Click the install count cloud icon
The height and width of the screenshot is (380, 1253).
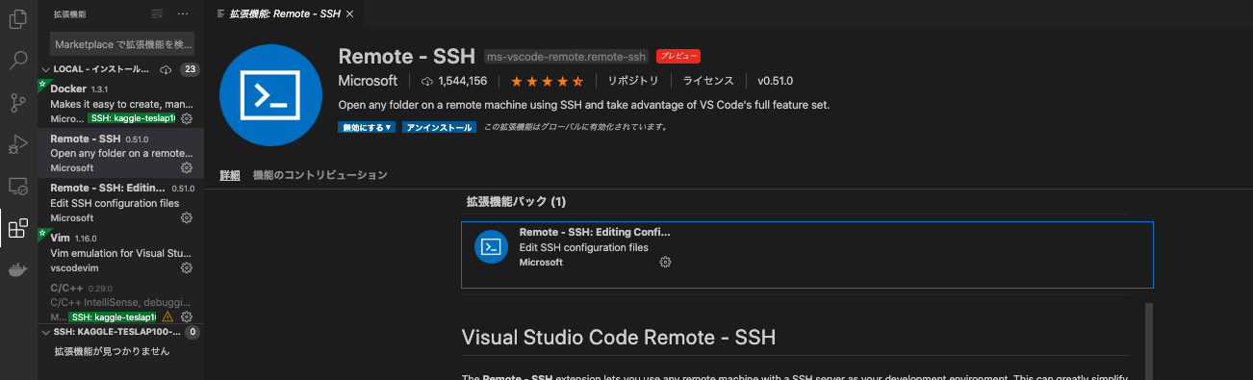point(427,81)
